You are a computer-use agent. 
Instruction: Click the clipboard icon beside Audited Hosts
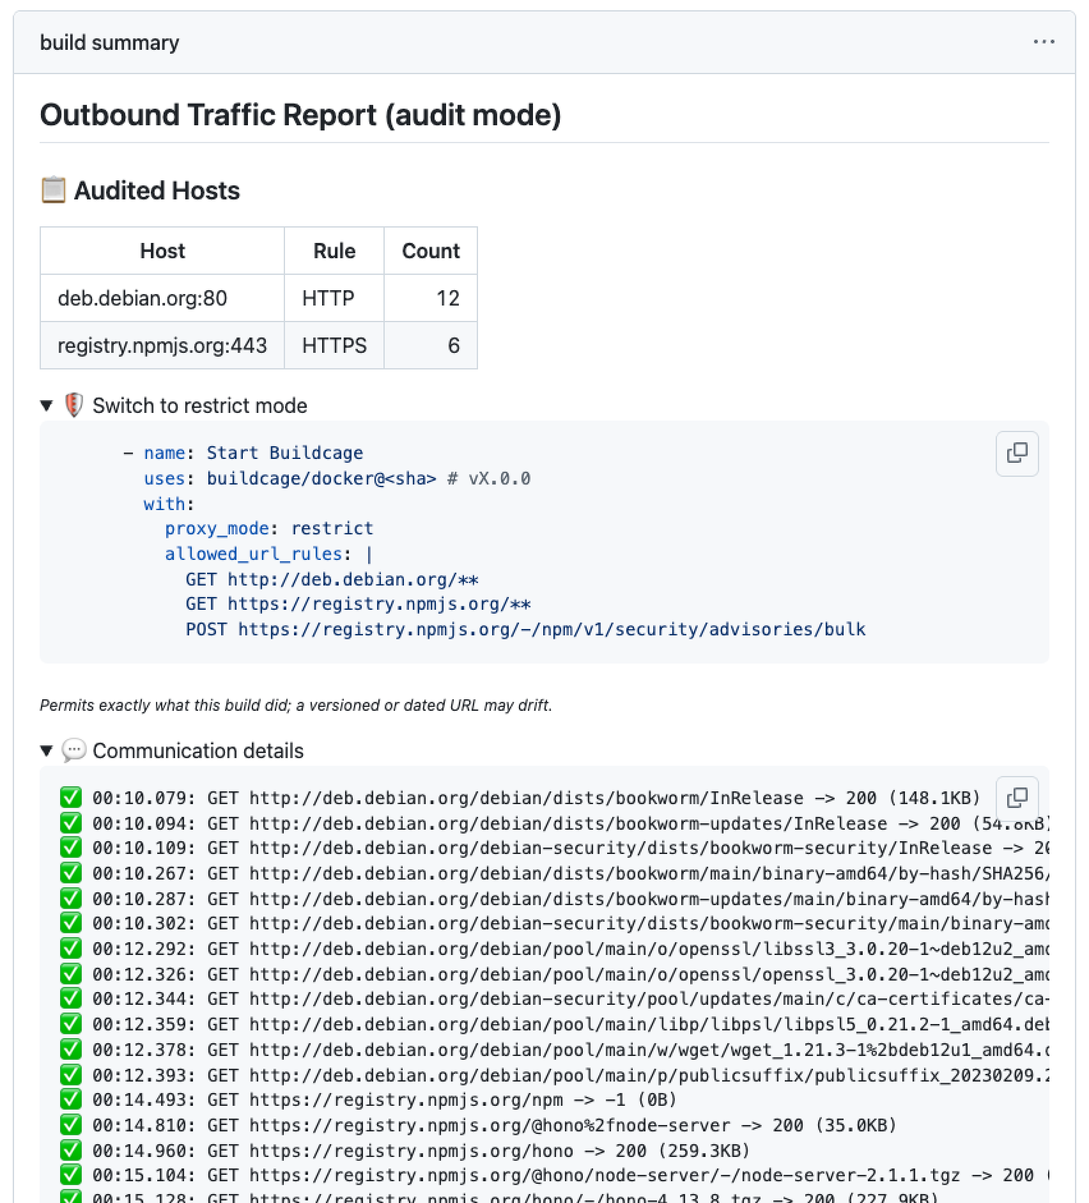(53, 190)
